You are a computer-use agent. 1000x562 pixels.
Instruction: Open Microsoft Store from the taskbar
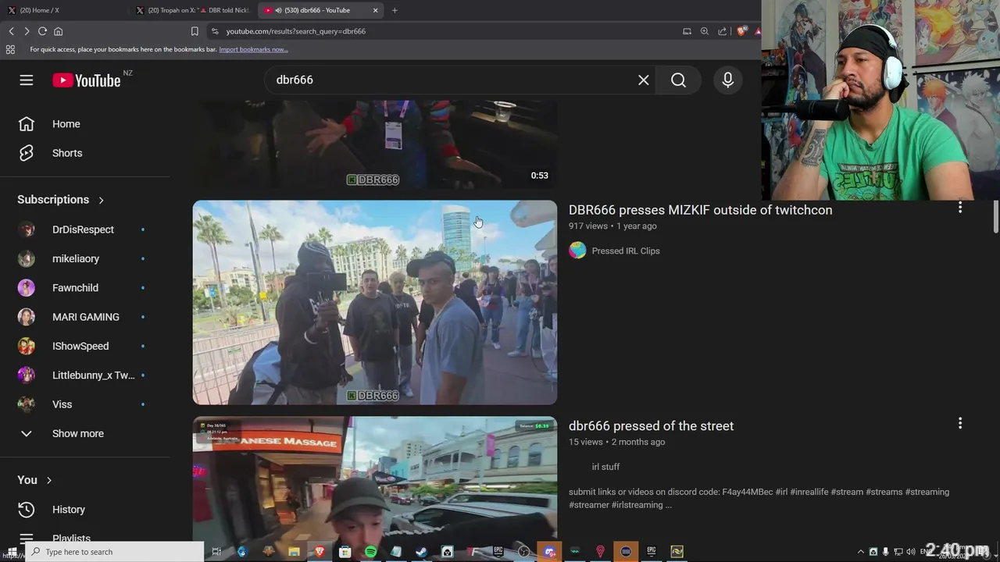(x=345, y=552)
